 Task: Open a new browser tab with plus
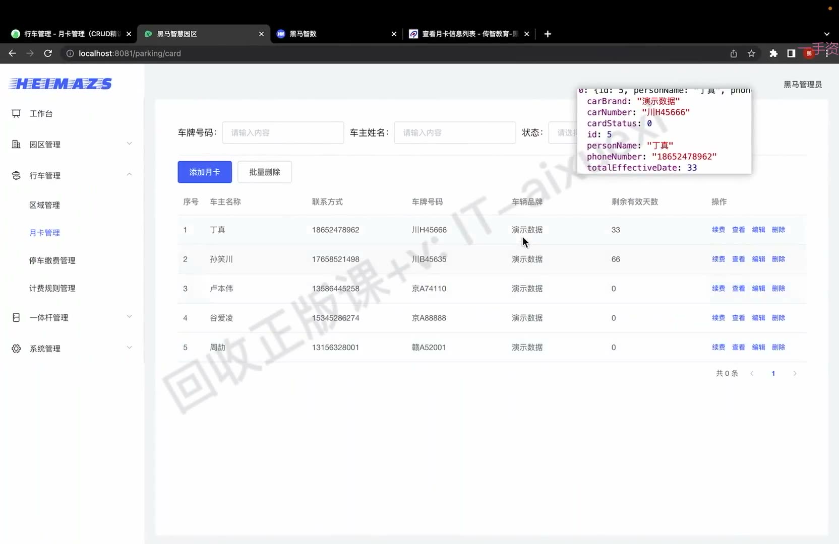click(x=548, y=34)
